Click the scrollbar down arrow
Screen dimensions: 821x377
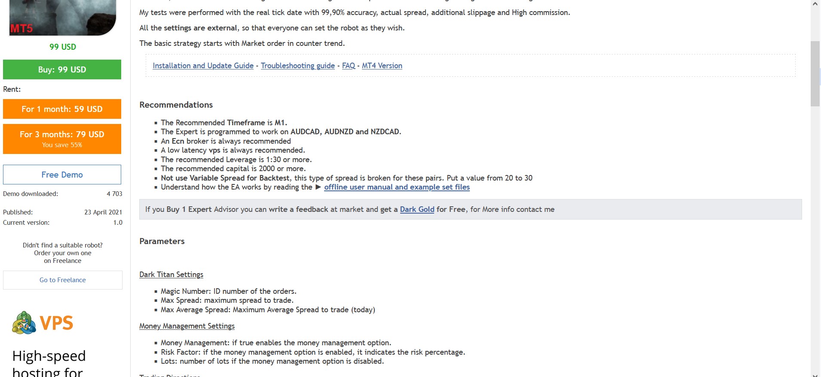[x=815, y=373]
